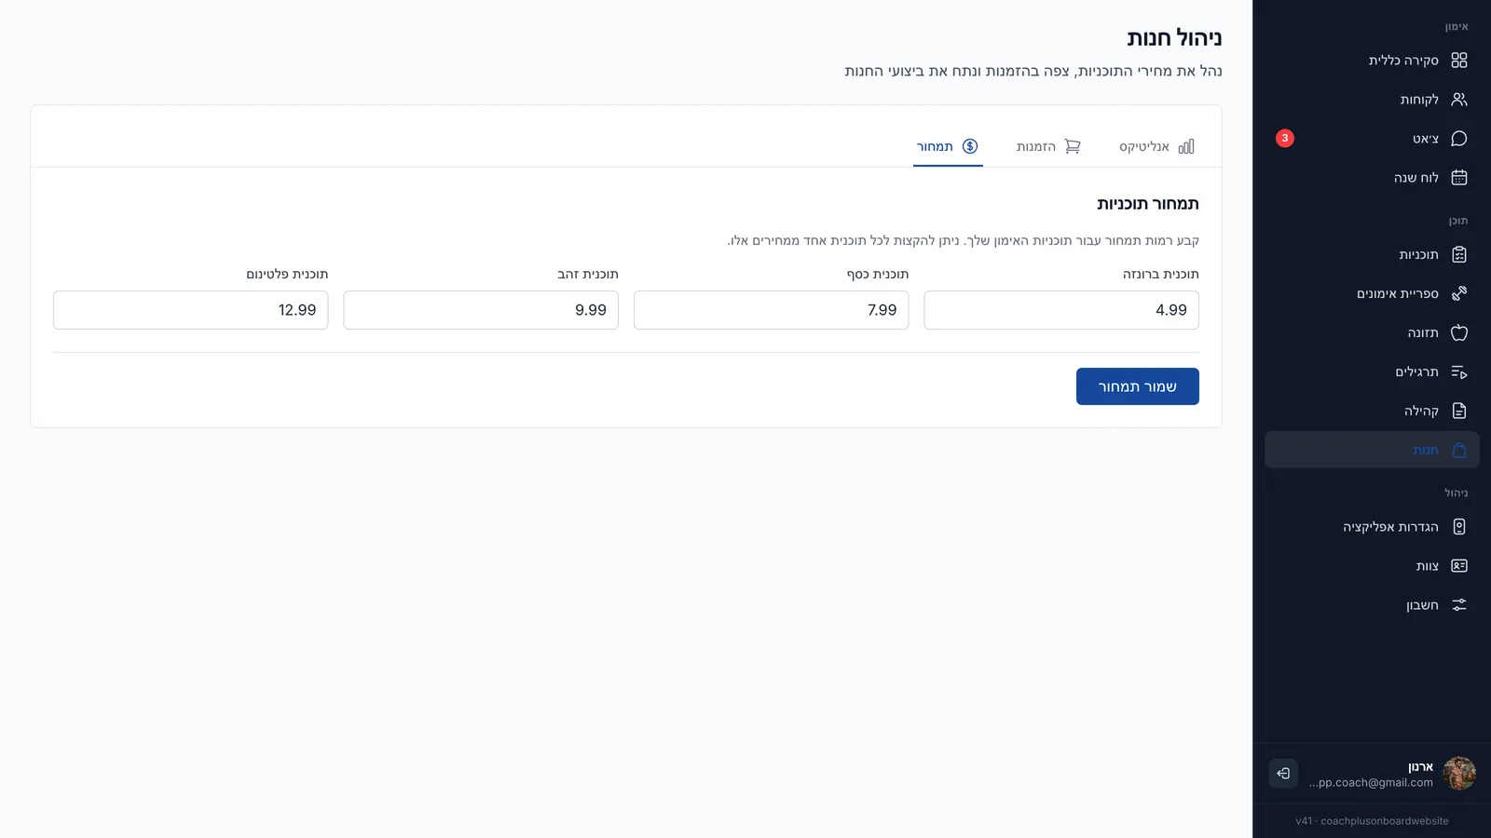This screenshot has width=1491, height=838.
Task: Click the logout icon near user email
Action: (x=1283, y=774)
